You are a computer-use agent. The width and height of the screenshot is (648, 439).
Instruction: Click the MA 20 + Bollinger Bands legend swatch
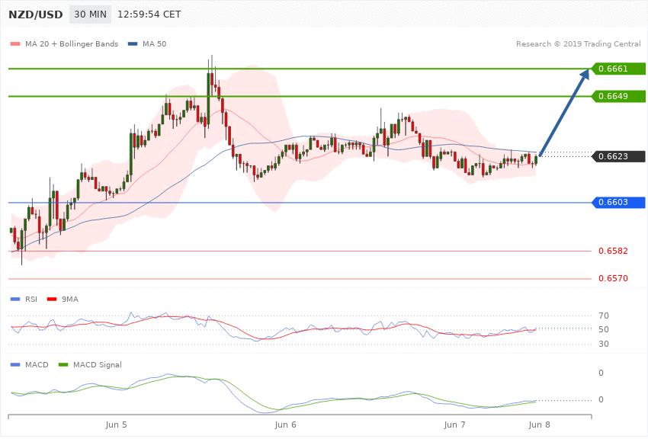click(x=15, y=43)
